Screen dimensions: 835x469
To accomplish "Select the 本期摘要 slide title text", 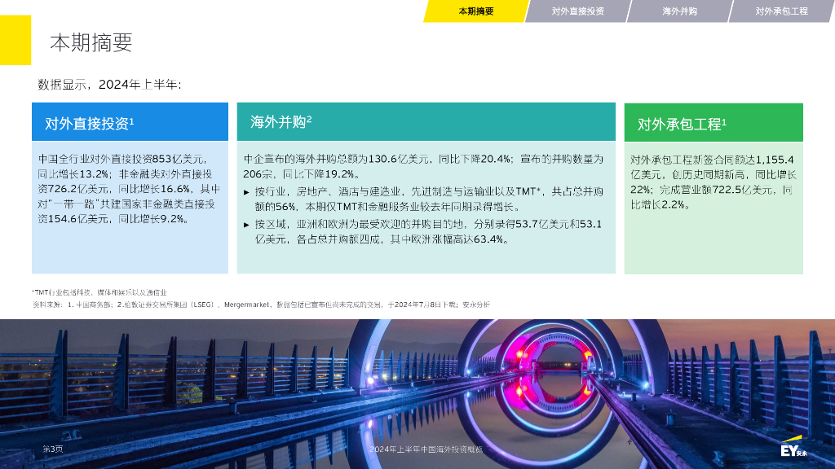I will (x=91, y=42).
